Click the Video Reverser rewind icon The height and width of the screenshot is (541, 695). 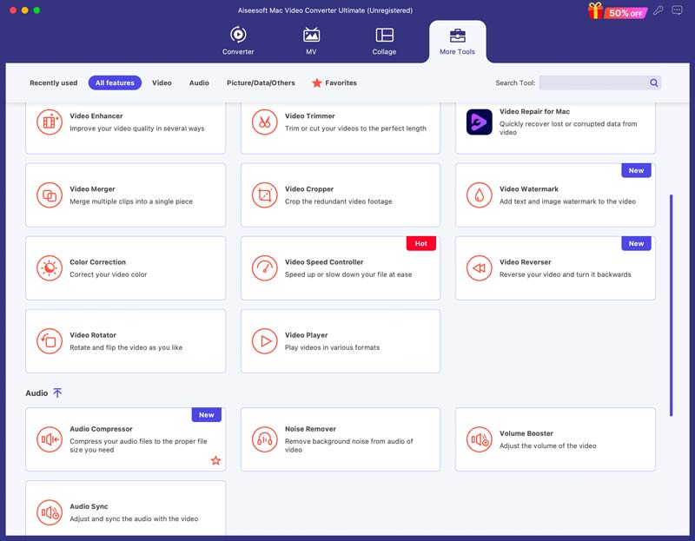479,268
